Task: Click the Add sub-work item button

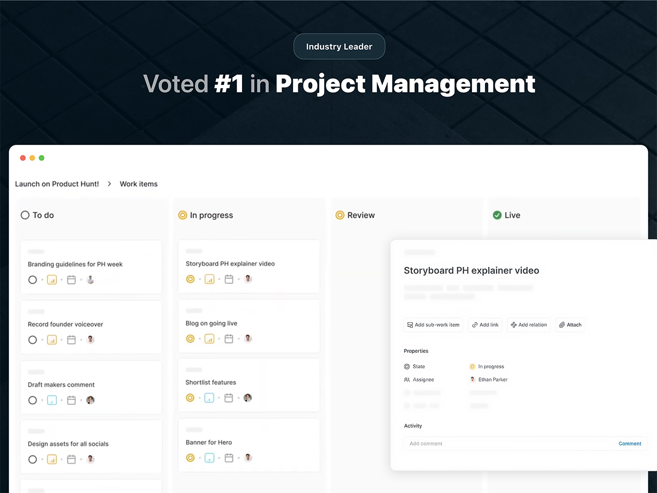Action: 433,325
